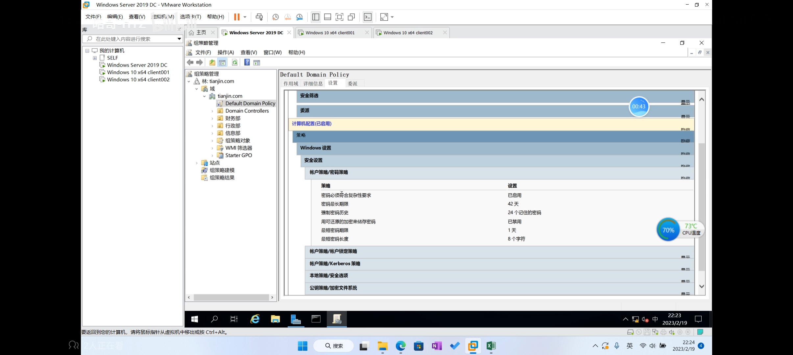Open Excel from the host taskbar

click(491, 346)
